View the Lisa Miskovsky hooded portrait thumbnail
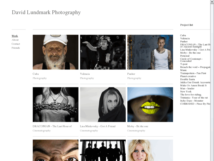 [103, 105]
